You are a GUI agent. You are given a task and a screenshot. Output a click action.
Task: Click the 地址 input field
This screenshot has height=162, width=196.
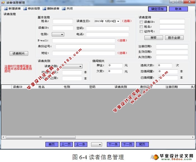(84, 53)
